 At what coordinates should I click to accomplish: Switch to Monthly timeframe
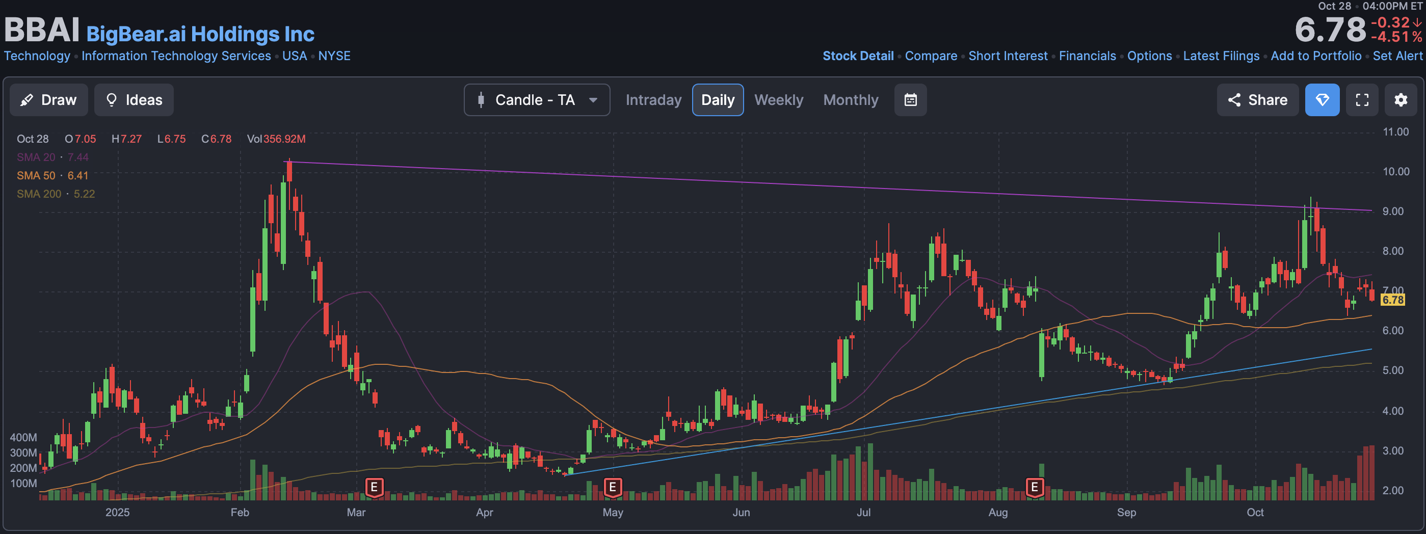click(x=850, y=99)
